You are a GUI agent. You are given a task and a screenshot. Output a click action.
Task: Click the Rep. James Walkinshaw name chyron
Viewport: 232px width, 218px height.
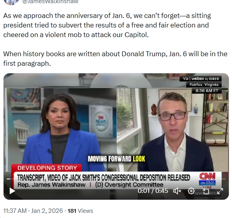coord(52,185)
